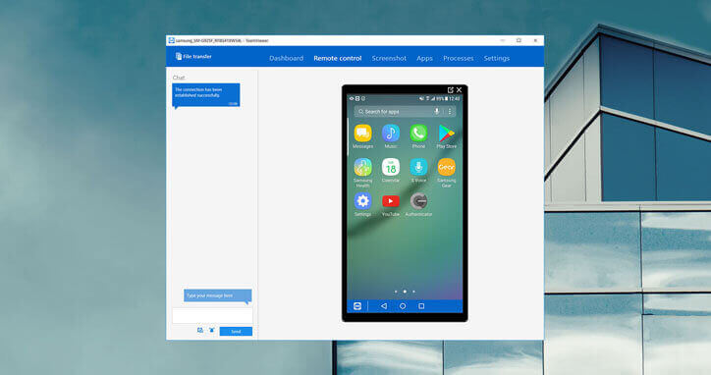Pop out the phone view window

coord(451,89)
